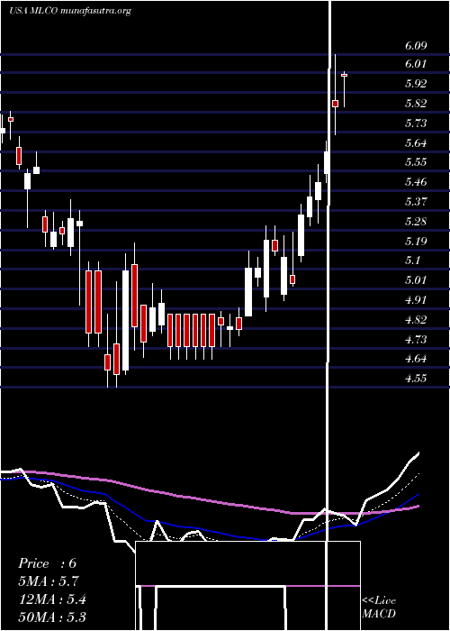Click the '<<Live MACD' label

[379, 608]
